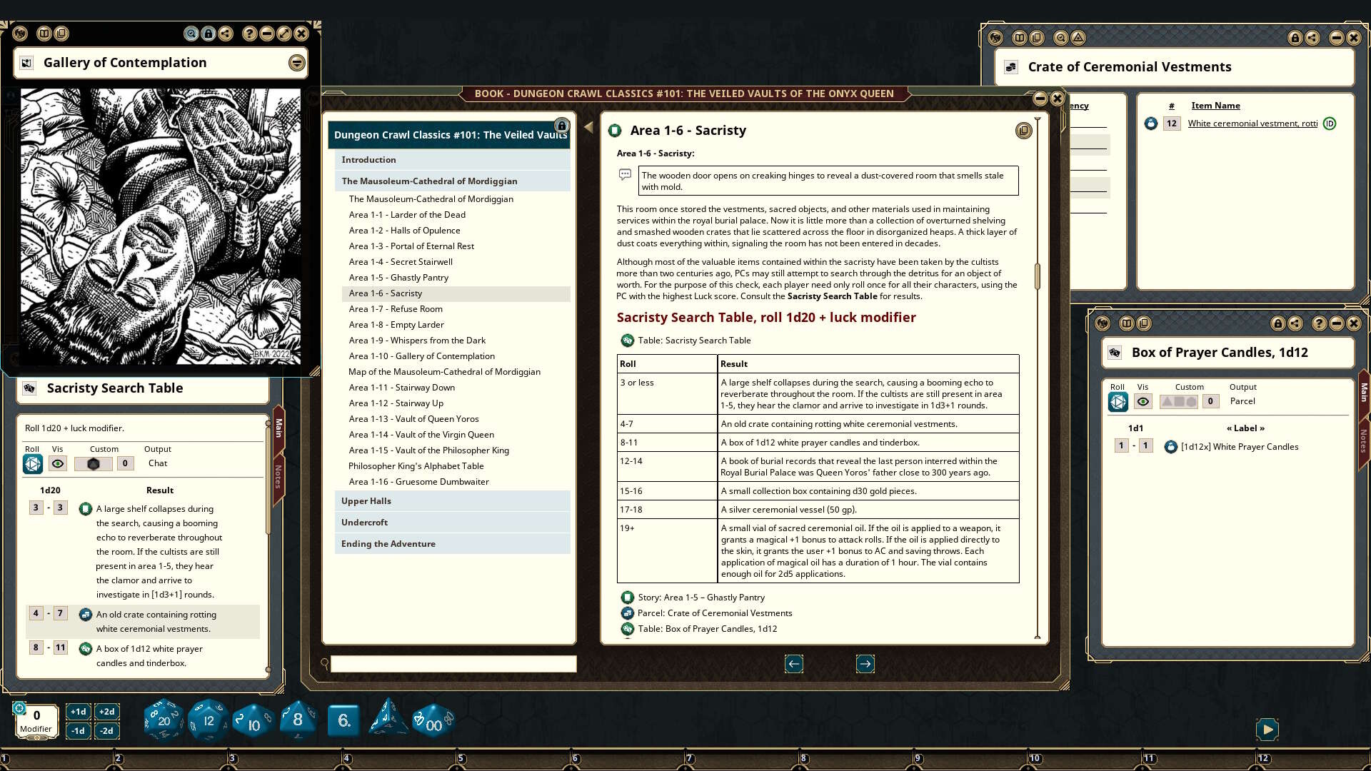This screenshot has width=1371, height=771.
Task: Toggle the lock on the Dungeon Crawl Classics book window
Action: (x=562, y=124)
